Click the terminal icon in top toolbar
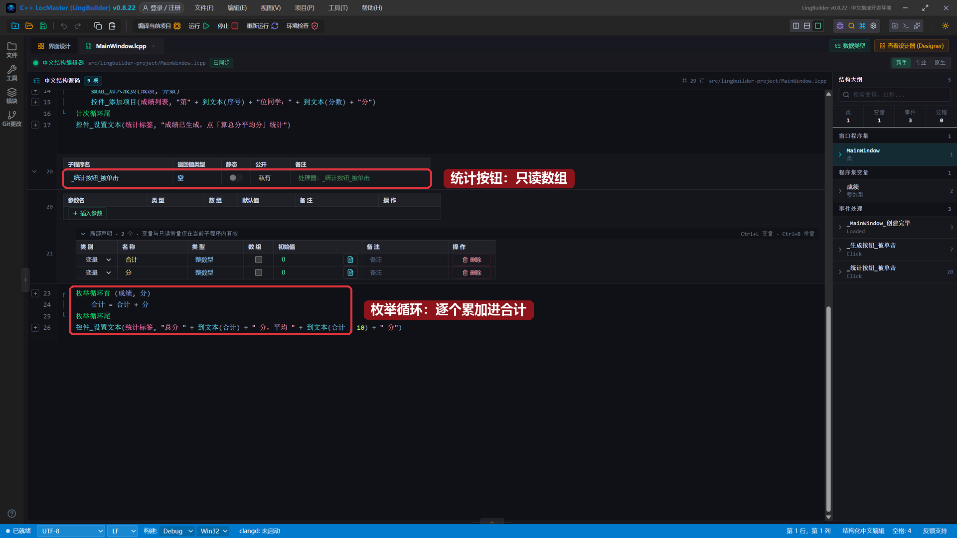 click(906, 26)
